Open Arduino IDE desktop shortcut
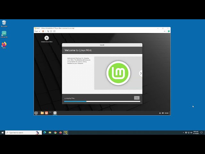The image size is (205, 154). coord(4,34)
